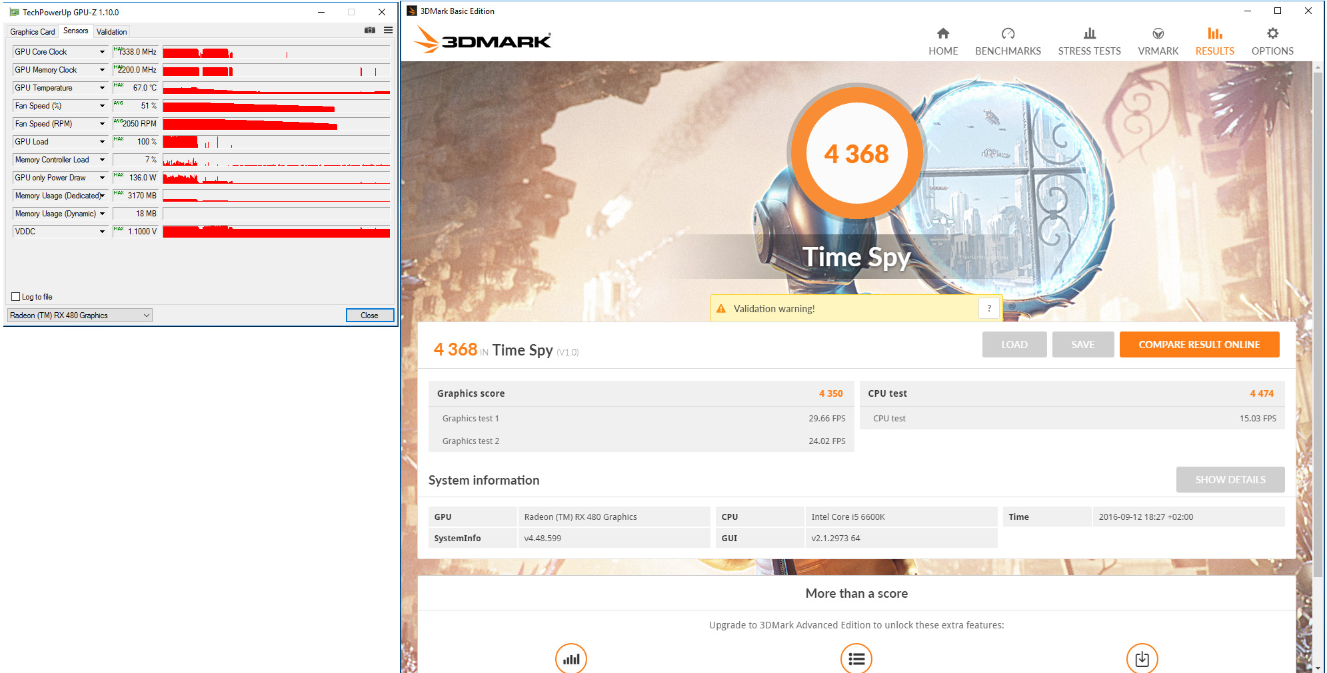Click the bar chart feature icon
The width and height of the screenshot is (1327, 673).
point(571,658)
